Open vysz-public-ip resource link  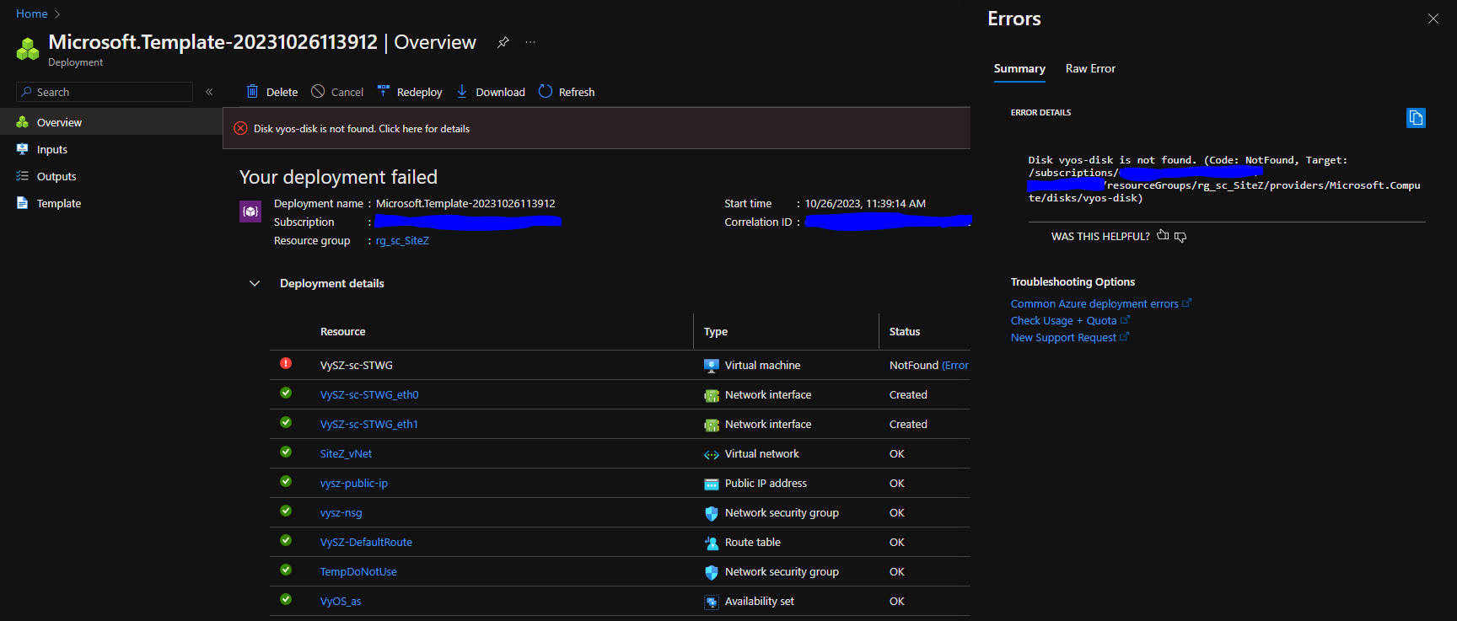[x=354, y=483]
